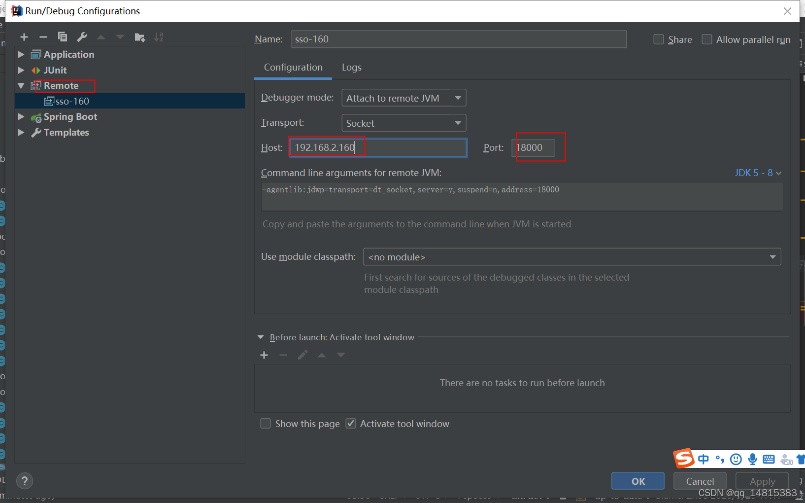Select Application category in tree

(69, 54)
